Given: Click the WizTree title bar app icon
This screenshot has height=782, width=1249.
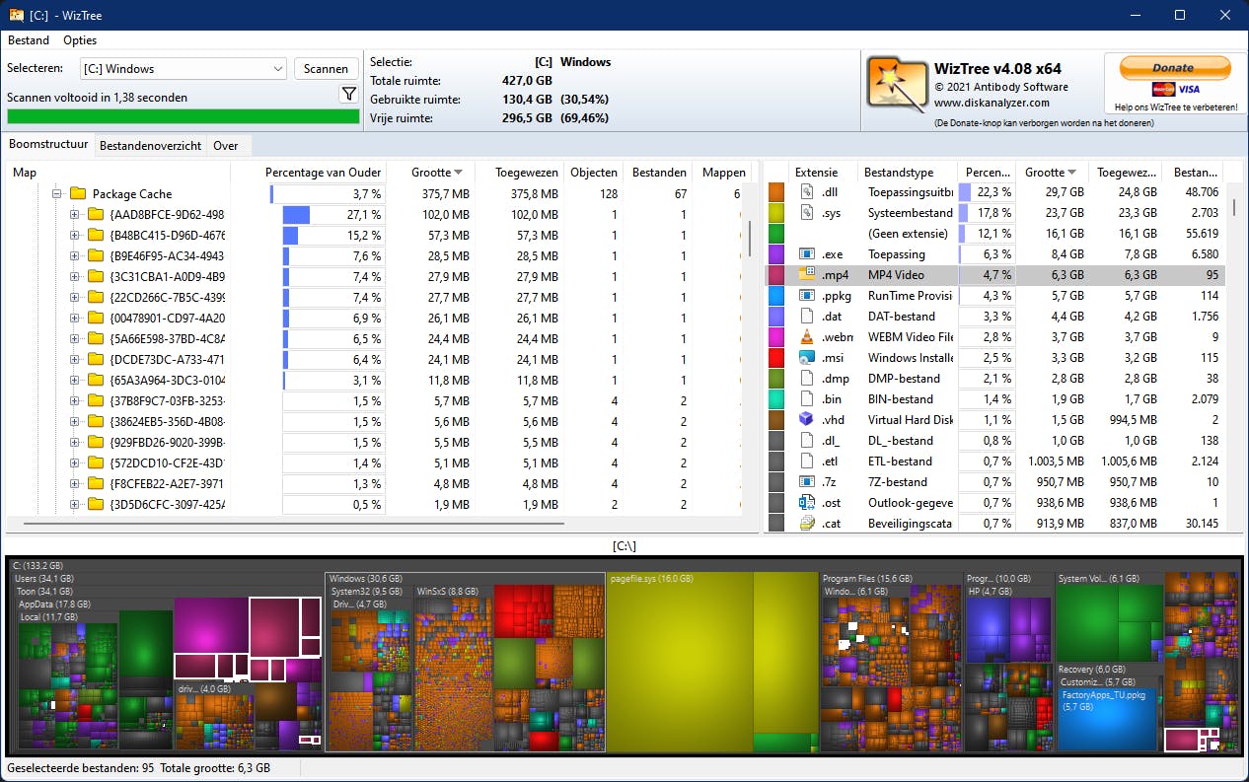Looking at the screenshot, I should click(x=17, y=15).
